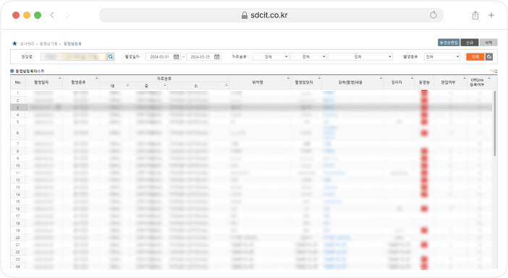
Task: Click the gray icon button beside 조회
Action: (489, 56)
